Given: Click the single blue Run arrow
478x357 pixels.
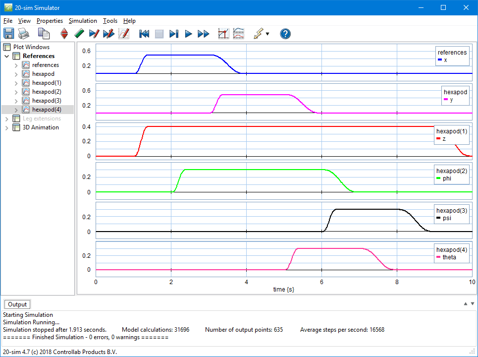Looking at the screenshot, I should coord(188,34).
